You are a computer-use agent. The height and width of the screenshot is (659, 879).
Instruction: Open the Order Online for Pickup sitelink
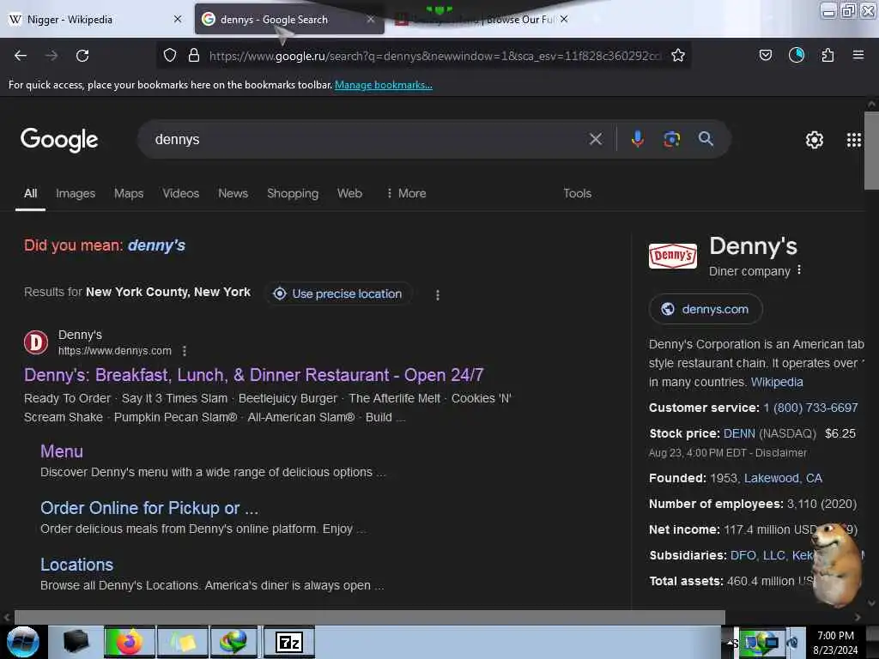[x=149, y=508]
